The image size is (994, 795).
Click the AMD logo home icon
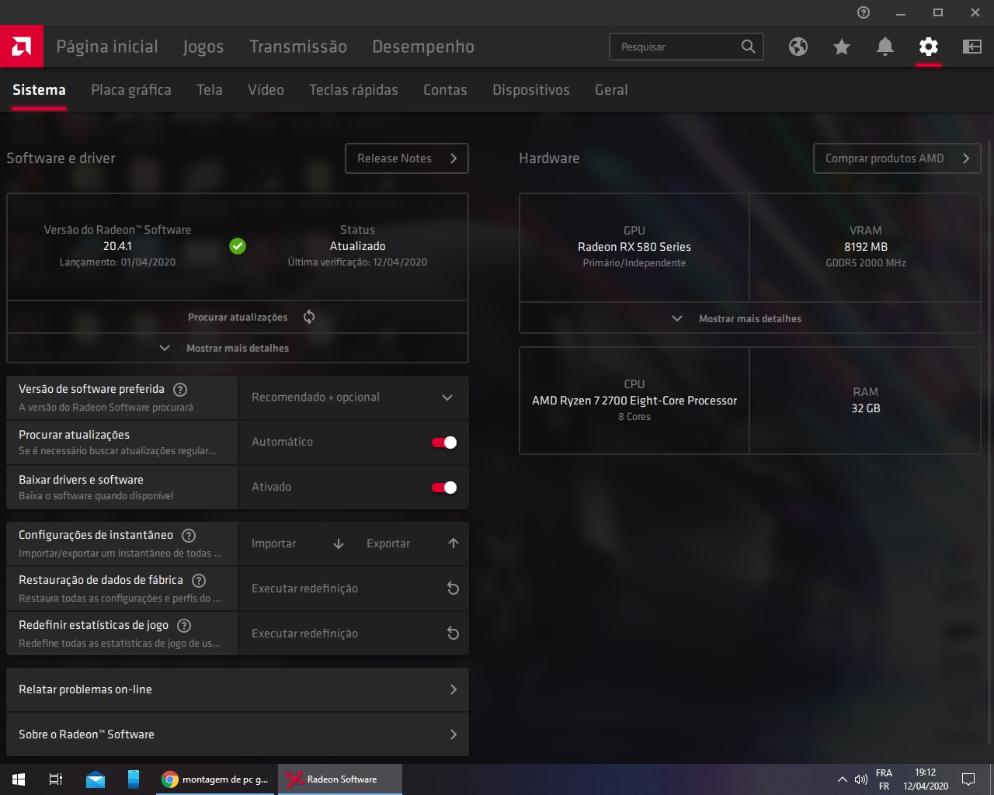click(x=22, y=47)
